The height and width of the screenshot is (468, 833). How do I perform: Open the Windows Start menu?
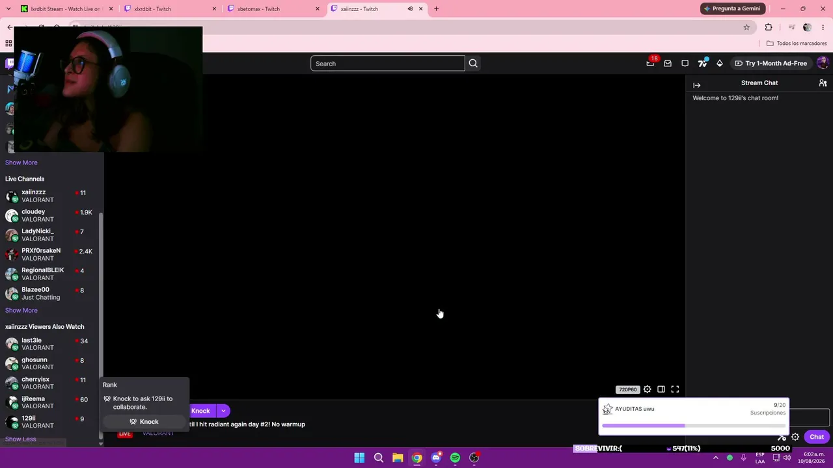coord(359,458)
